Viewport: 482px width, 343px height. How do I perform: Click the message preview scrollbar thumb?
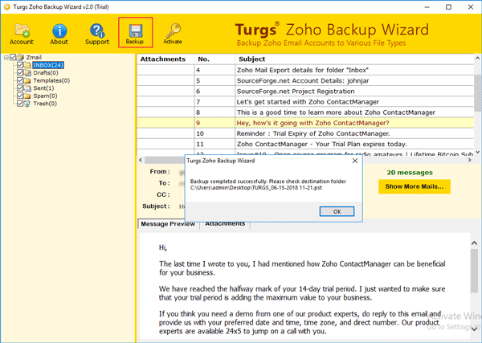474,271
